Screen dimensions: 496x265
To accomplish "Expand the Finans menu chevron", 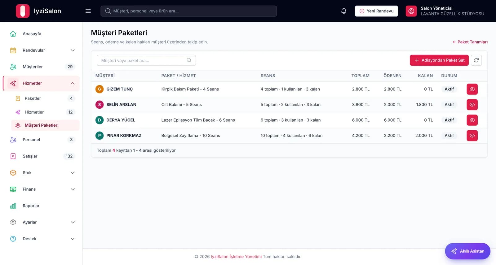I will click(x=73, y=189).
